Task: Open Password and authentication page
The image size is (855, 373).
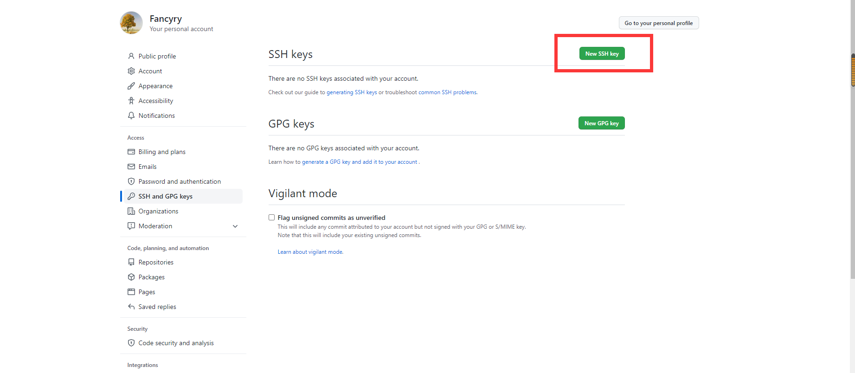Action: (x=183, y=181)
